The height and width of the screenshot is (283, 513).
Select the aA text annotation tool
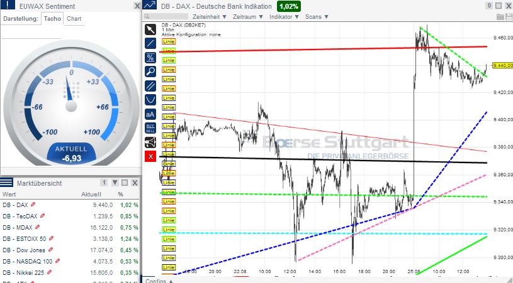tap(150, 114)
